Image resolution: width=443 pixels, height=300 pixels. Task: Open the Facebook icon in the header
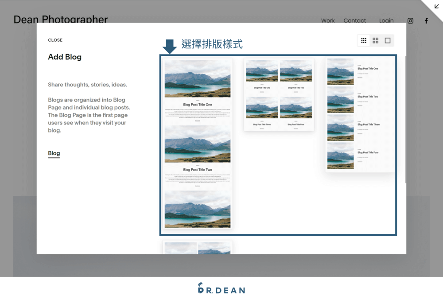pyautogui.click(x=426, y=20)
